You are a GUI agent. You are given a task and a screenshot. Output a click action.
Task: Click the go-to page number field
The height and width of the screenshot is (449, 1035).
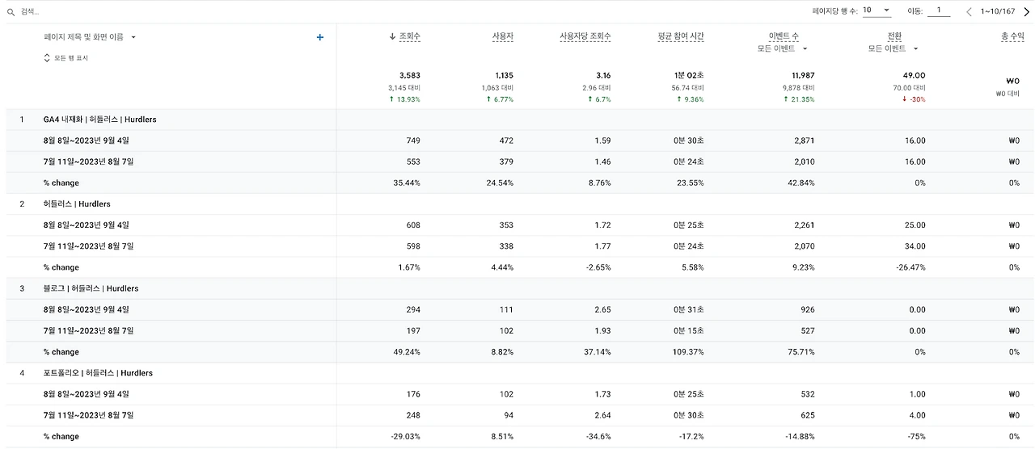(x=939, y=10)
